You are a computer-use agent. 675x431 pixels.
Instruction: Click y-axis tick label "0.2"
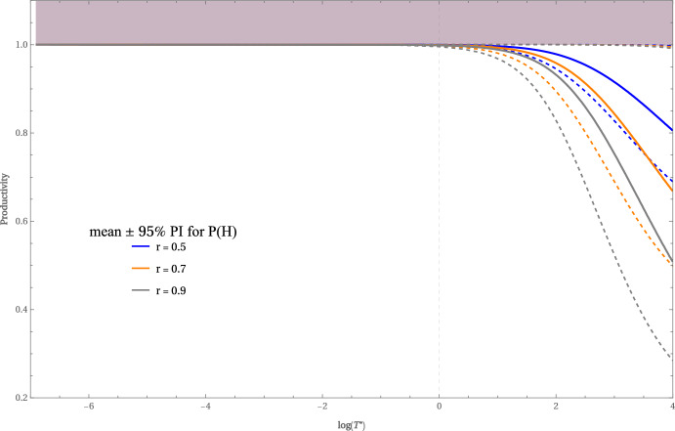[x=21, y=398]
